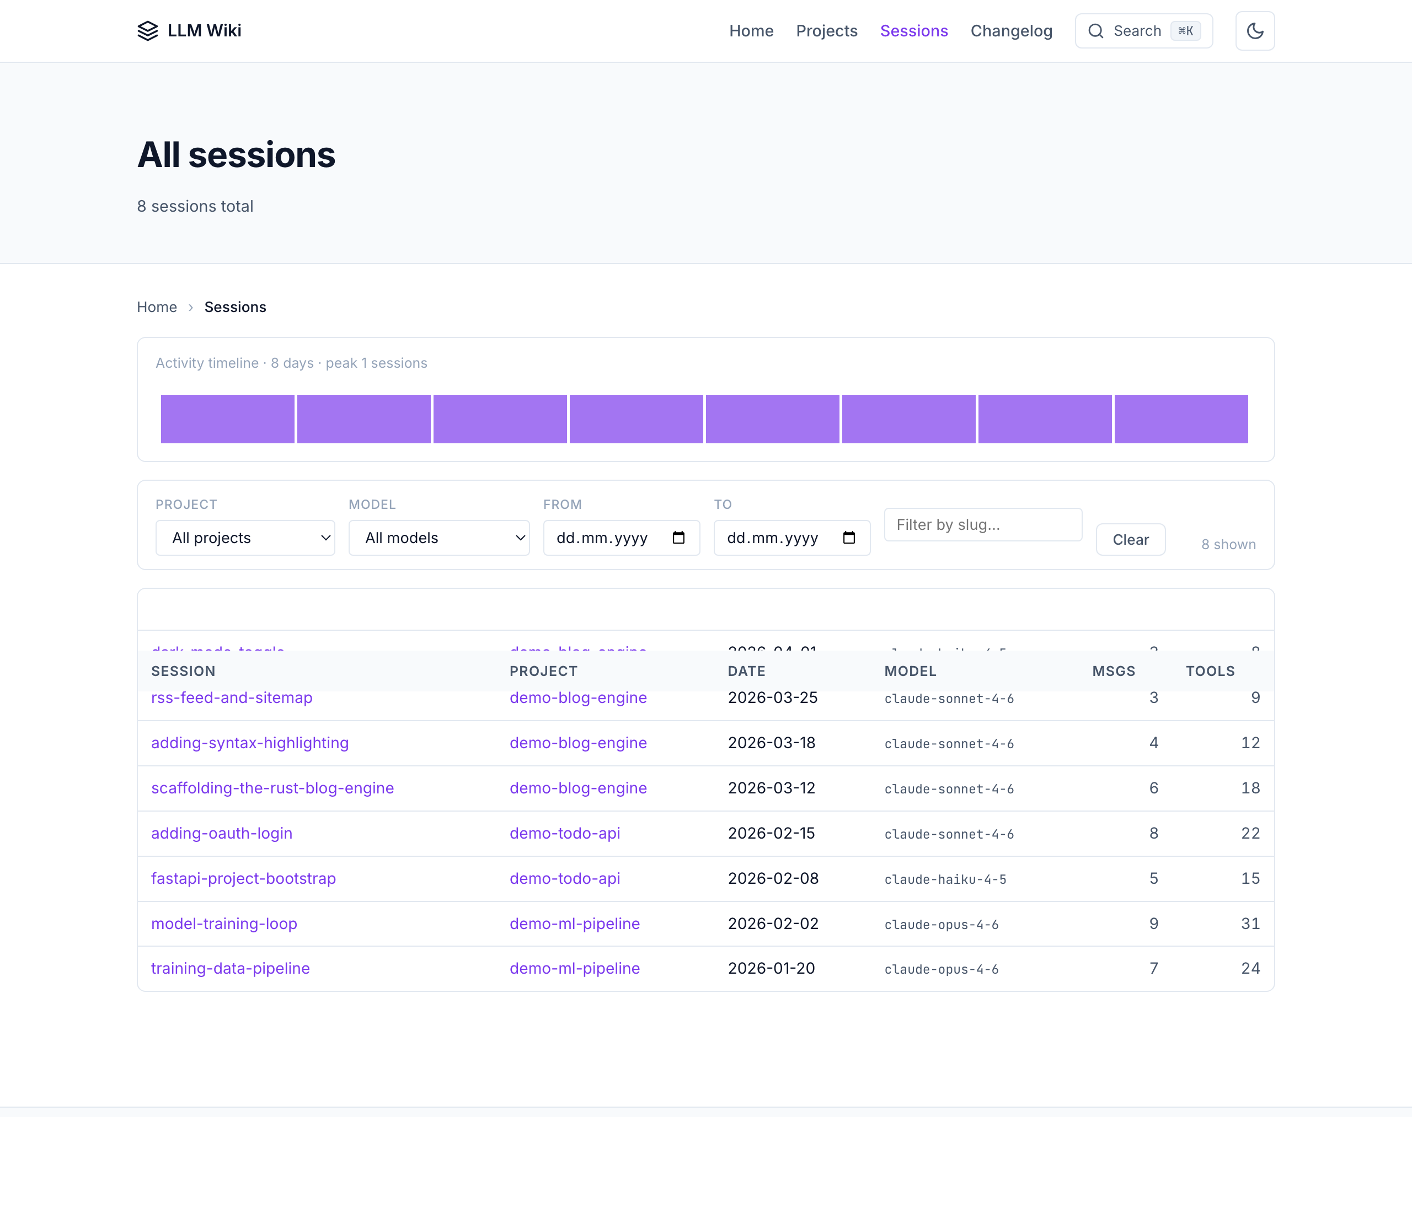The image size is (1412, 1213).
Task: Click the Filter by slug input field
Action: (x=982, y=524)
